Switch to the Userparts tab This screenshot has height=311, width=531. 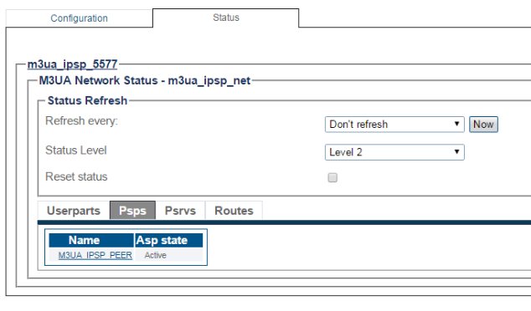[x=74, y=211]
